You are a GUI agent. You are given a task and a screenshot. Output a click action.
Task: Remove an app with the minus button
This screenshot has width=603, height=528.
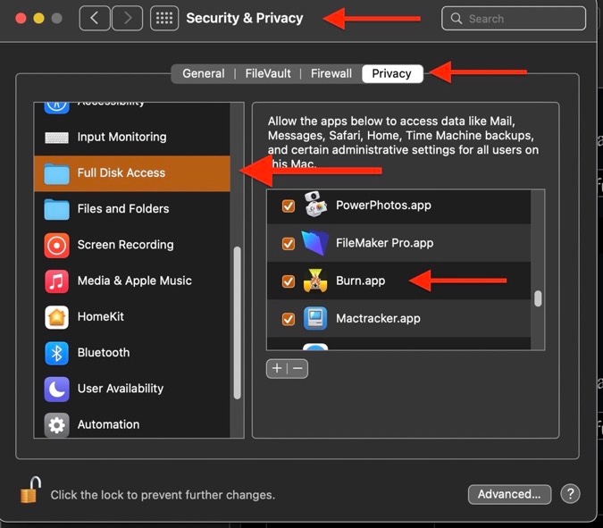pos(297,368)
